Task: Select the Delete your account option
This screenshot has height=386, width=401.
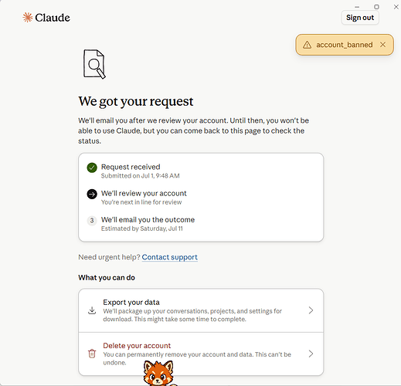Action: click(201, 354)
